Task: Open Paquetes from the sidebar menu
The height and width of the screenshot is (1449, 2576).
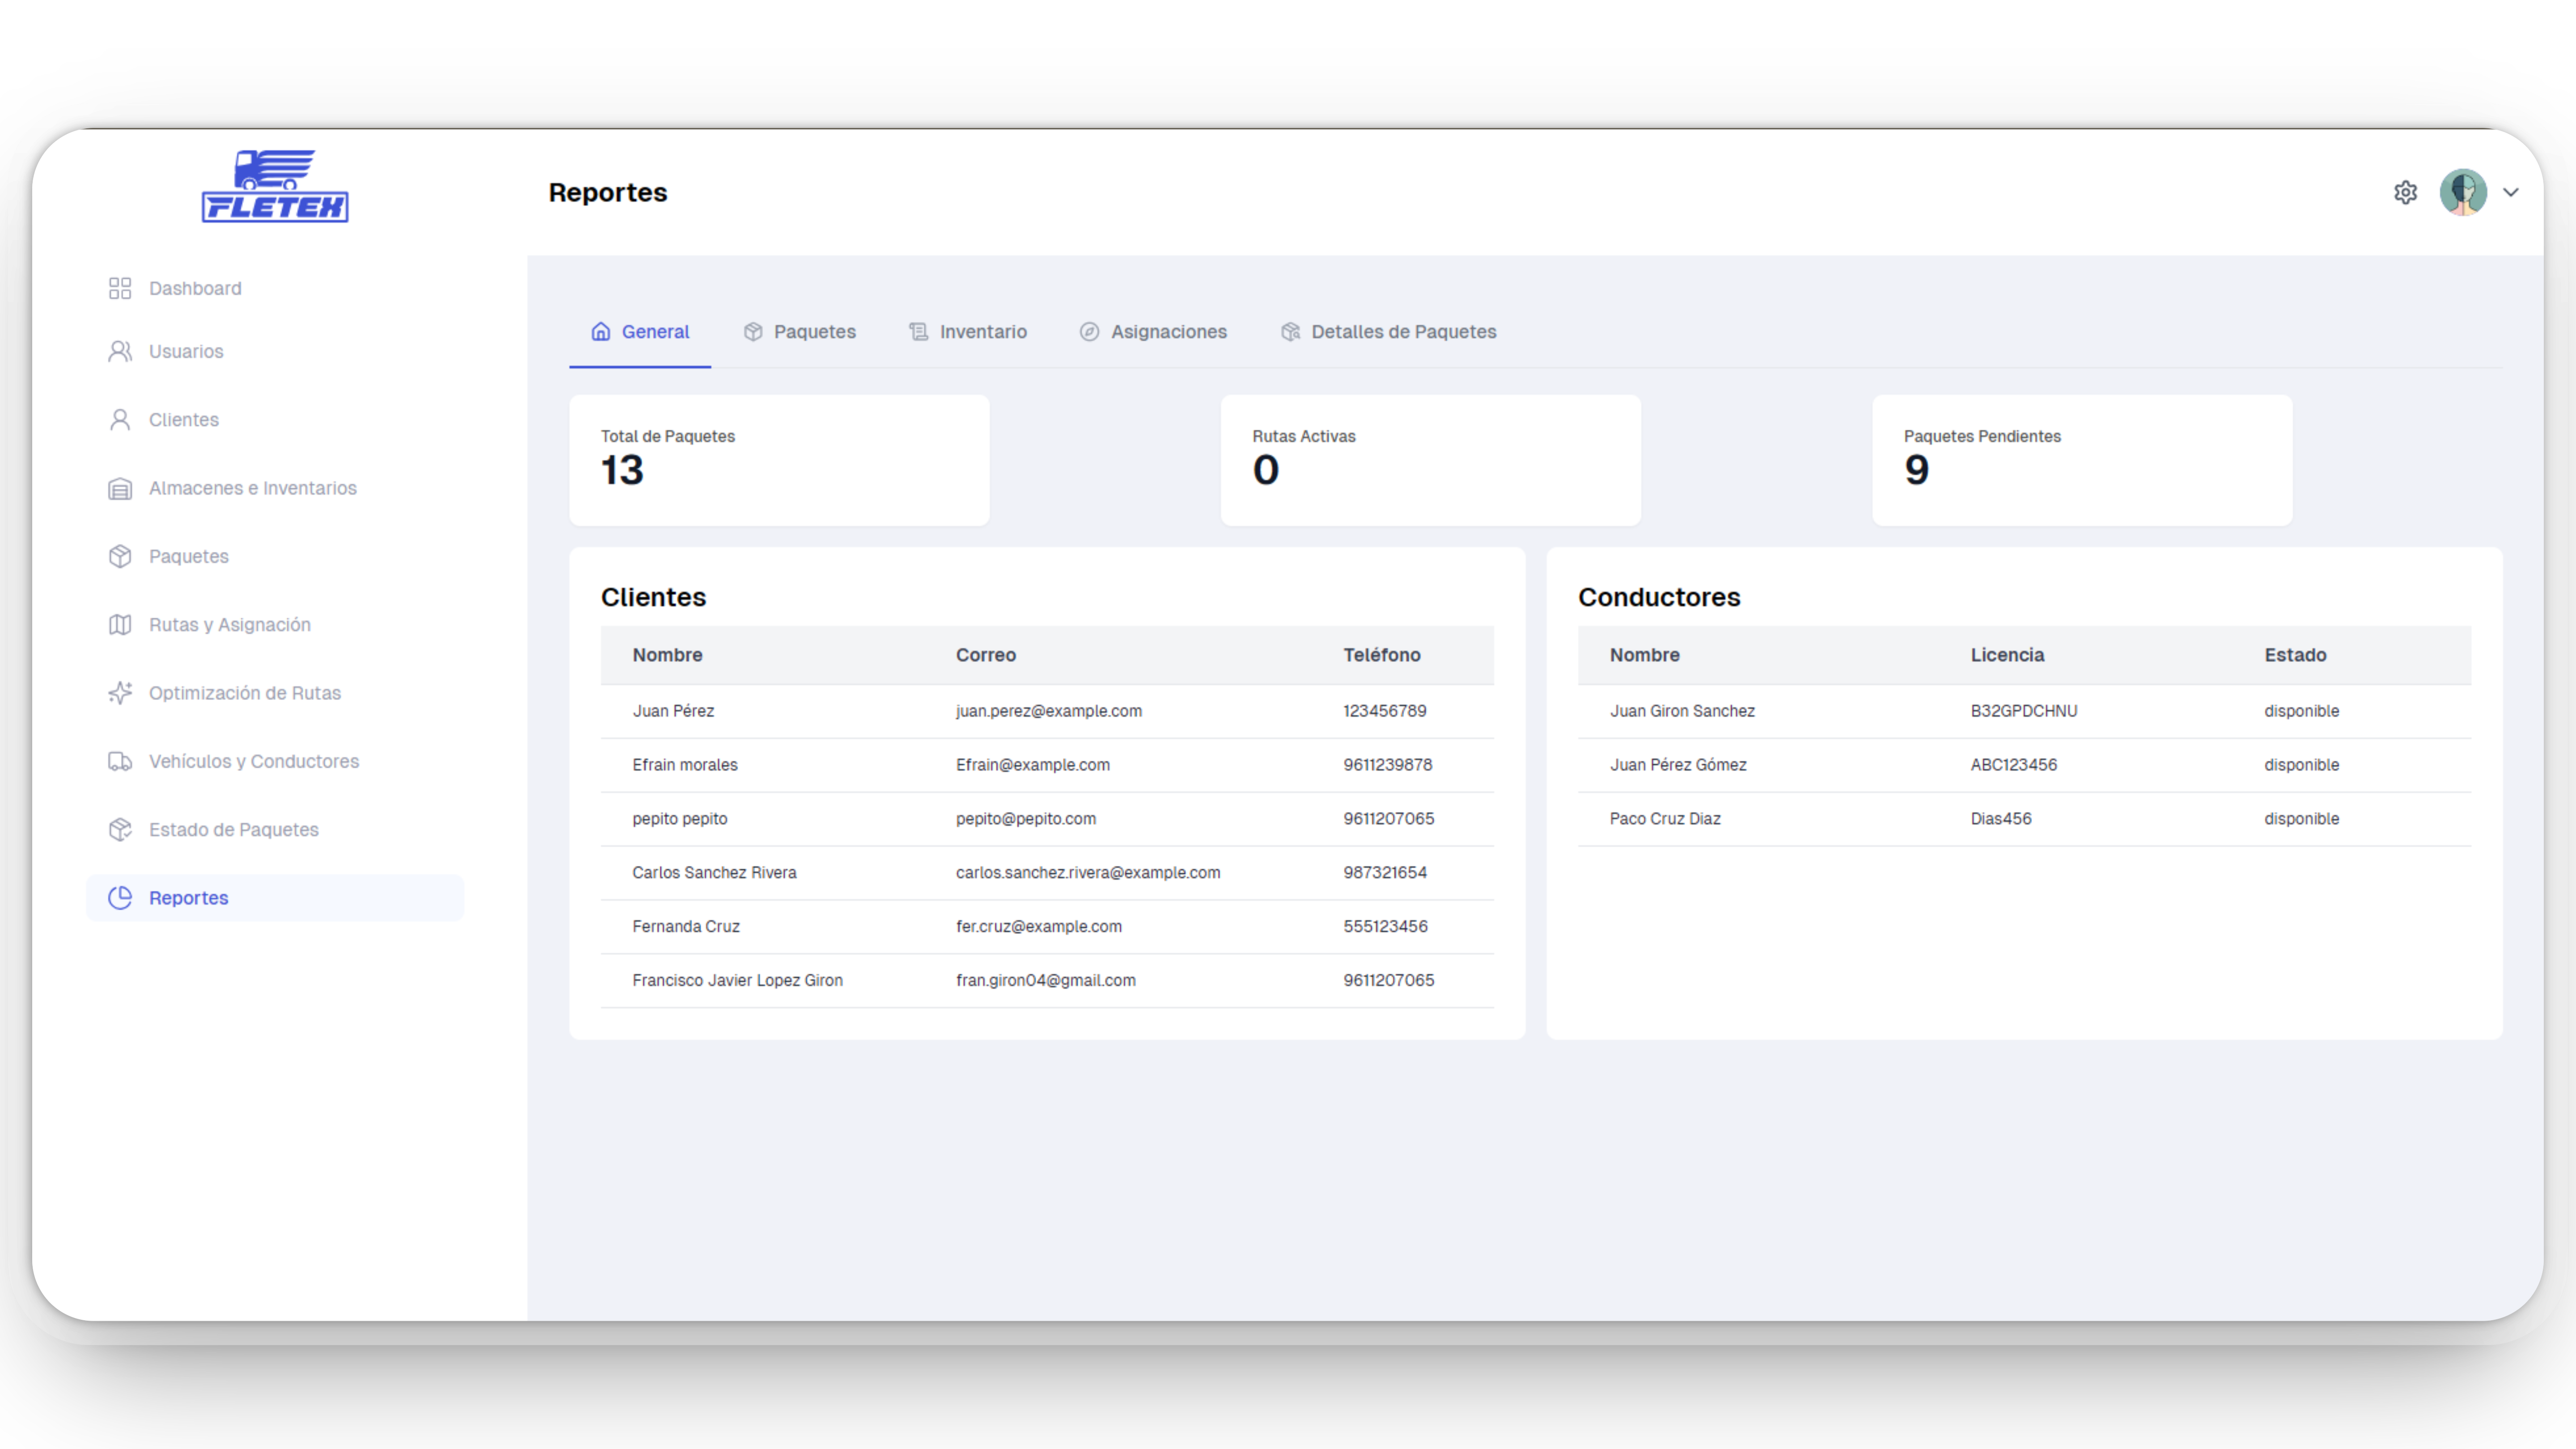Action: pyautogui.click(x=275, y=556)
